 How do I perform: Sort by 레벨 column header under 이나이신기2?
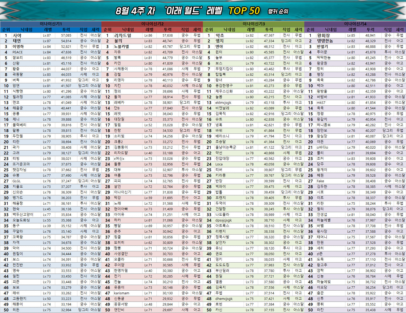click(149, 30)
